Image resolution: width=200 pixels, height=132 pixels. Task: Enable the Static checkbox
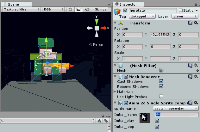point(181,10)
